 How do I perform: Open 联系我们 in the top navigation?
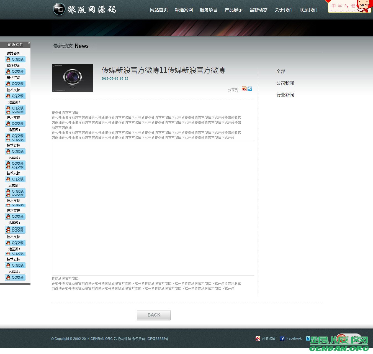pyautogui.click(x=308, y=10)
